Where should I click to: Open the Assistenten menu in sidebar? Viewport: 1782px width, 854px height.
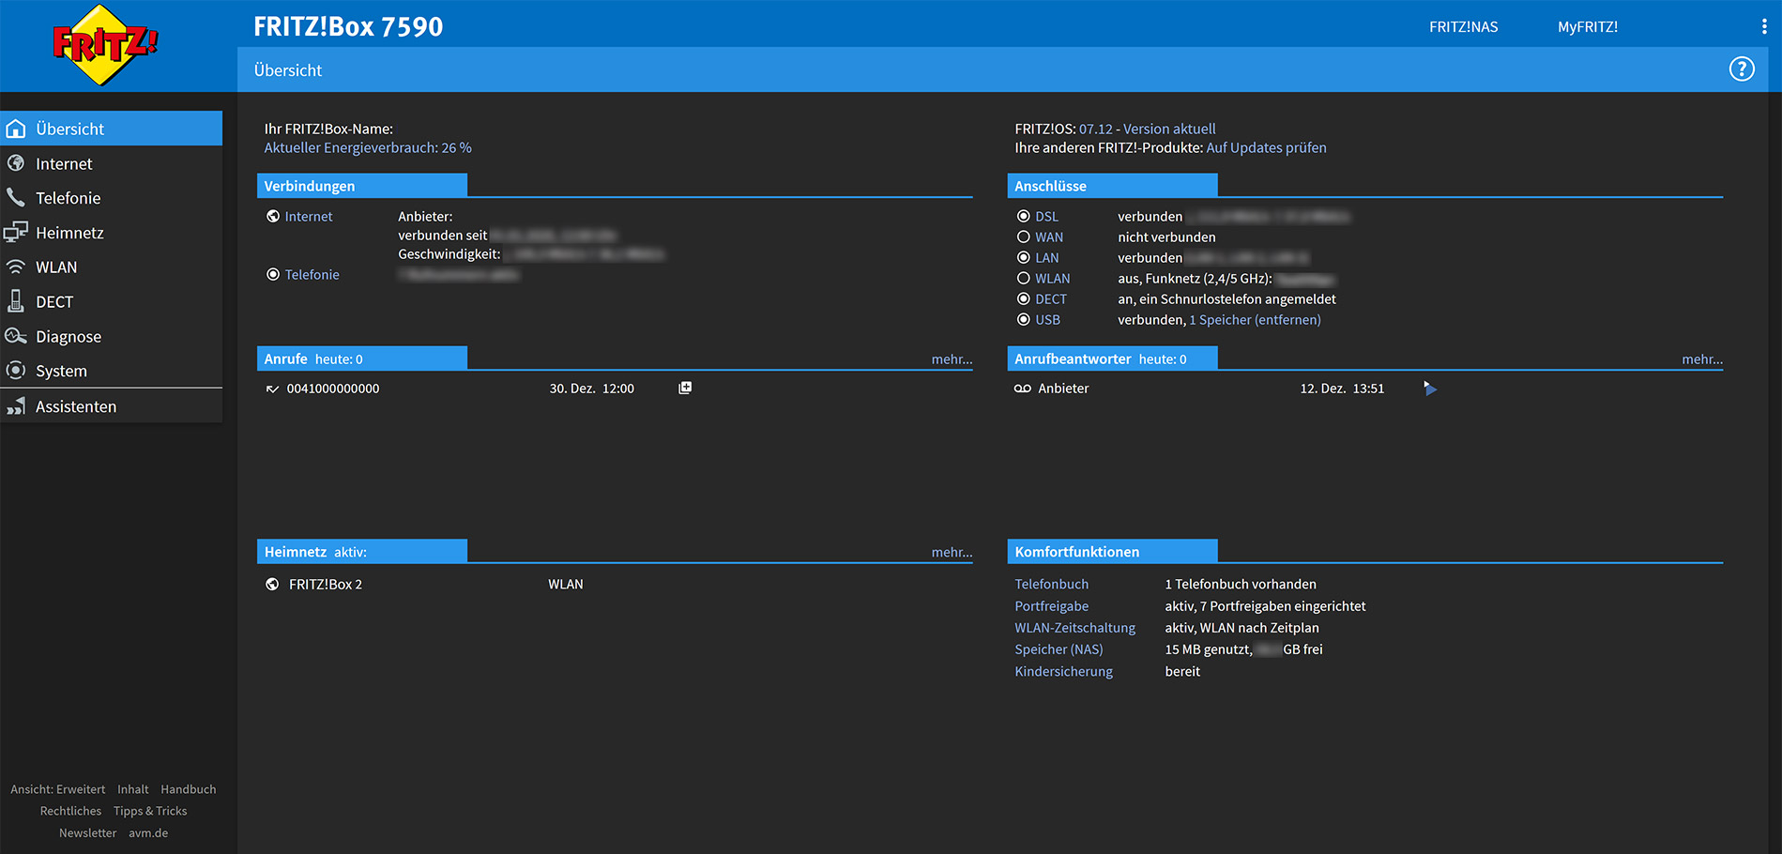coord(112,406)
